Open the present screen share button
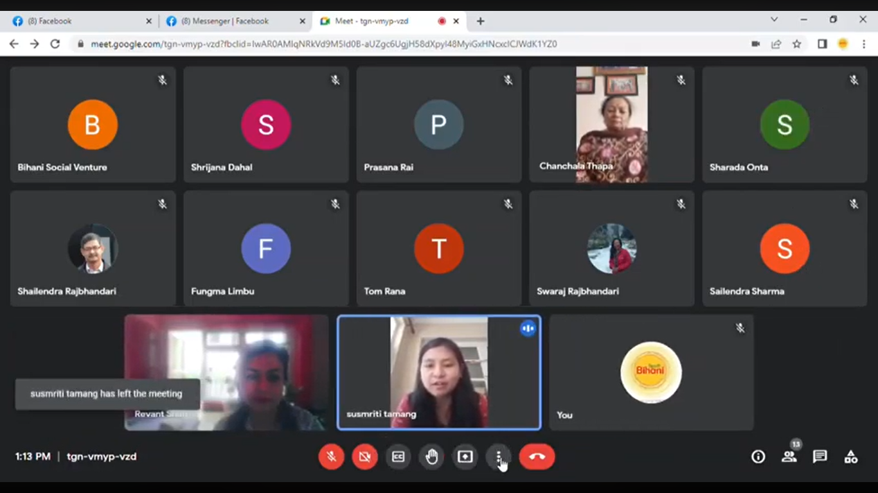This screenshot has height=493, width=878. point(465,456)
